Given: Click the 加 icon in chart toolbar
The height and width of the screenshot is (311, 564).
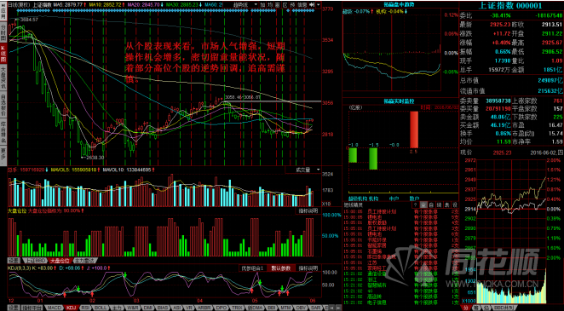Looking at the screenshot, I should pos(262,4).
